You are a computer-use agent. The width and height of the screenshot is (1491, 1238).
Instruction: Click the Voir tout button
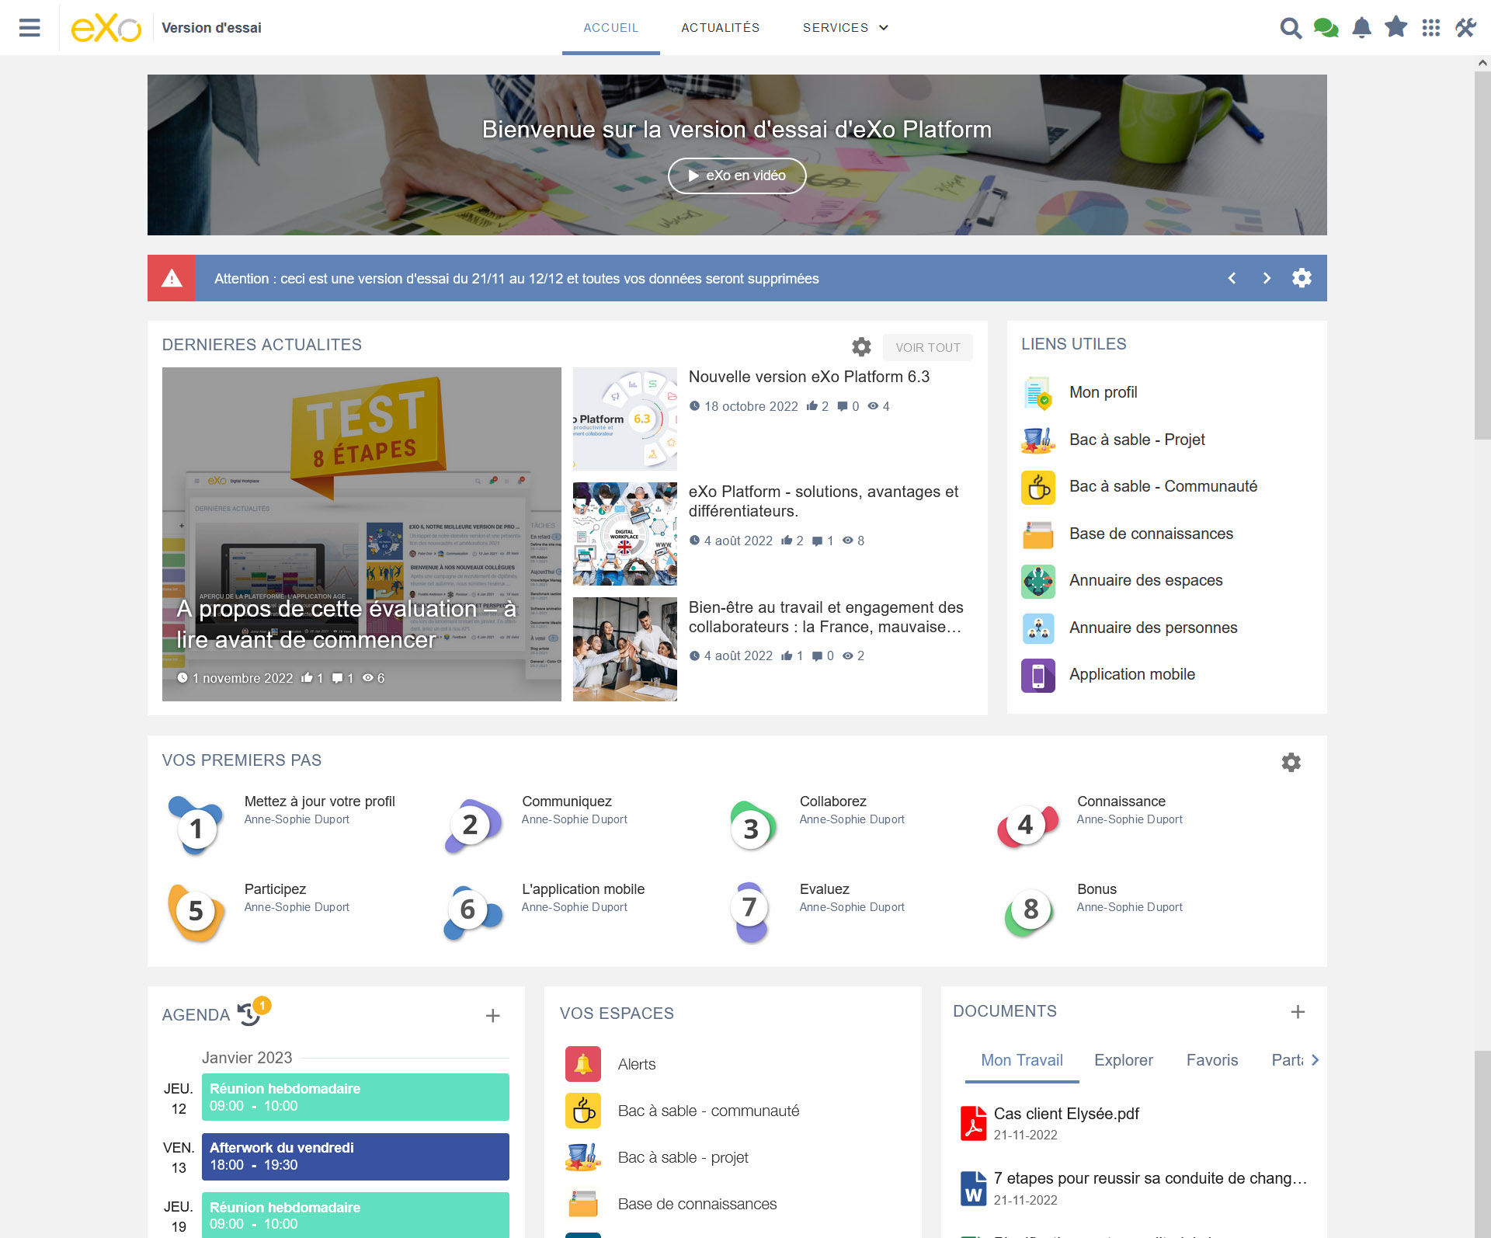pos(928,347)
